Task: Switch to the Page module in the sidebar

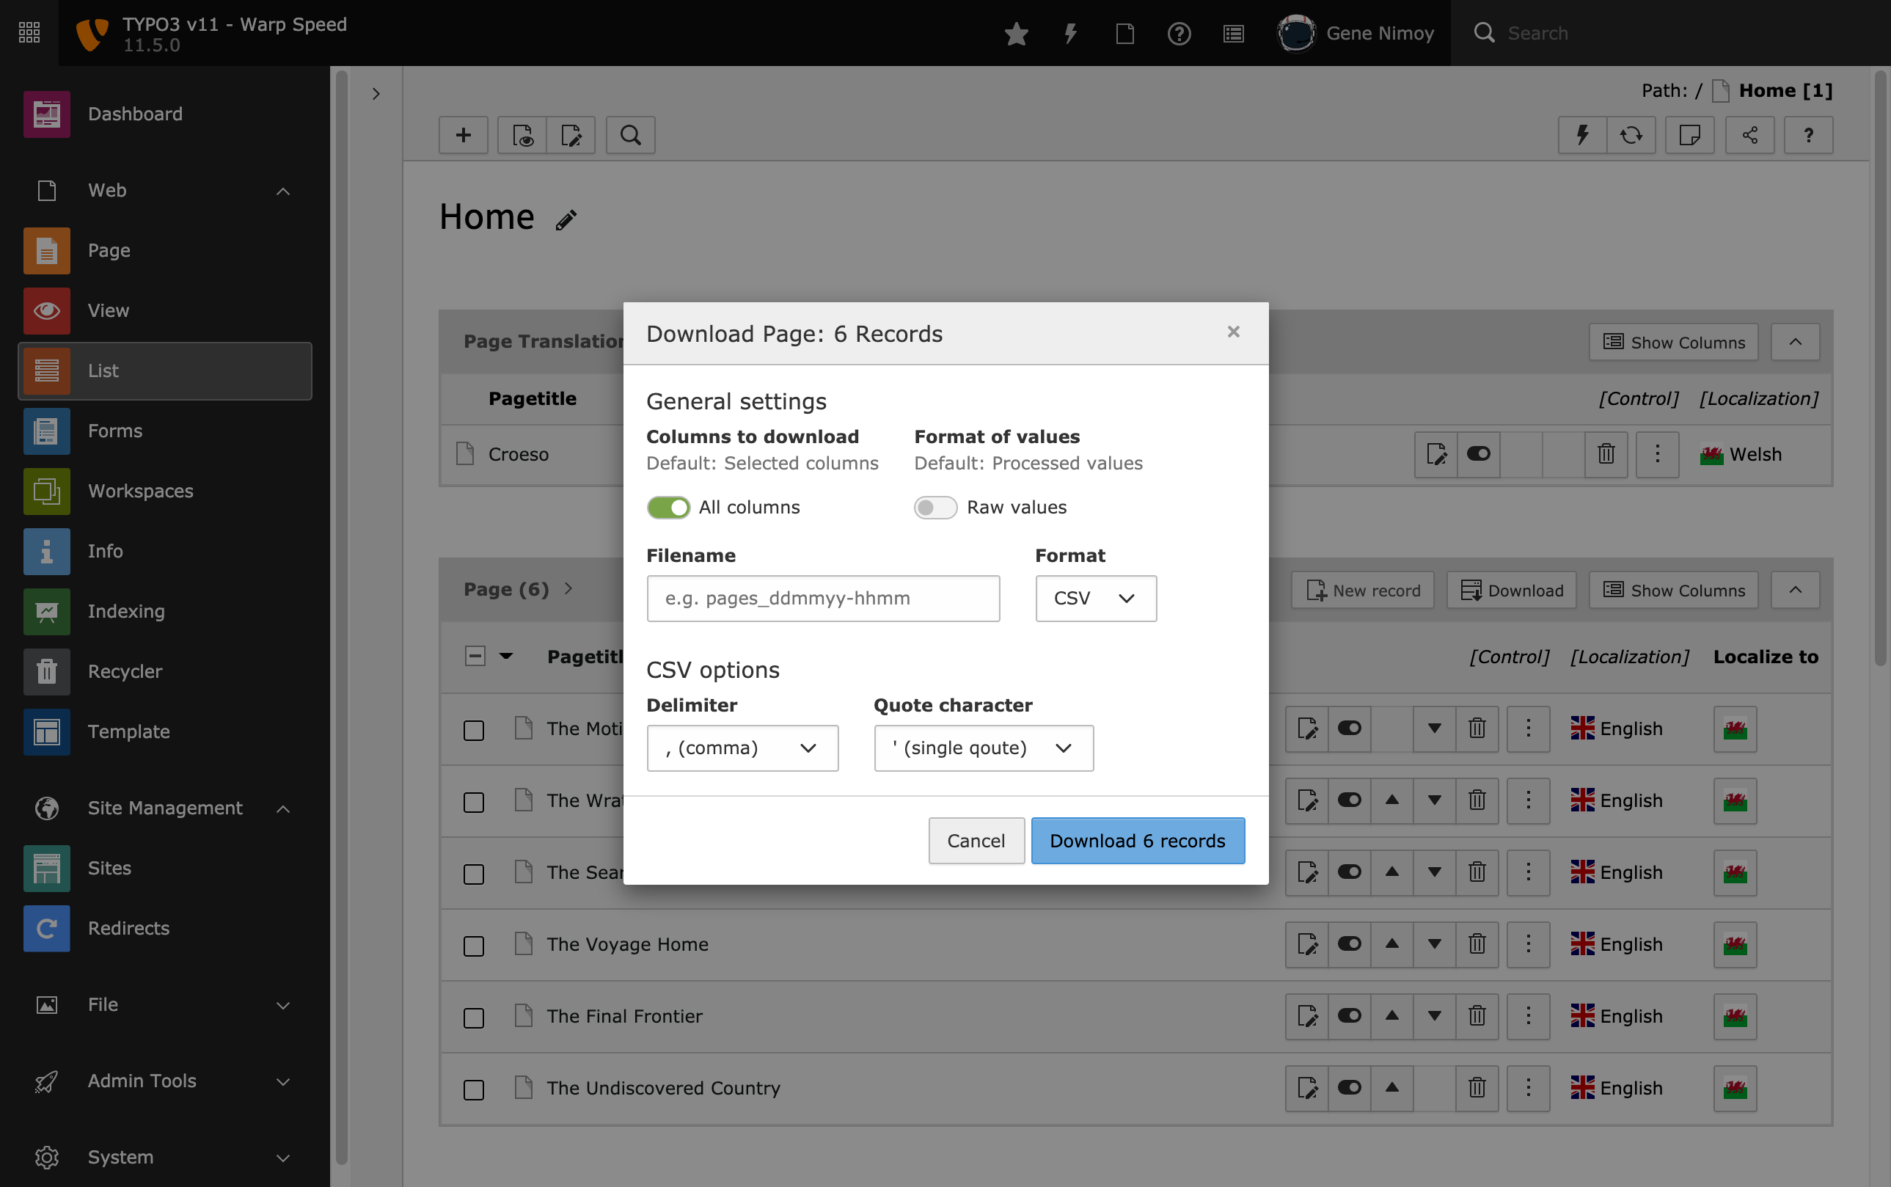Action: tap(109, 249)
